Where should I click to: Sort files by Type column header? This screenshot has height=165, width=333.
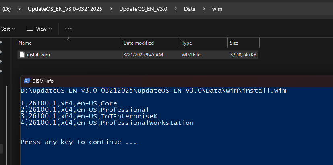click(203, 43)
